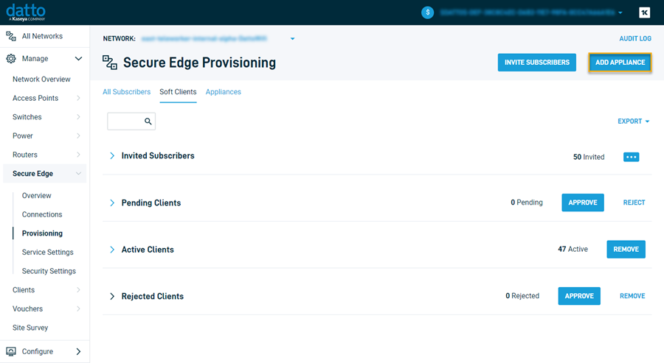Open the network selector dropdown arrow

(x=292, y=38)
